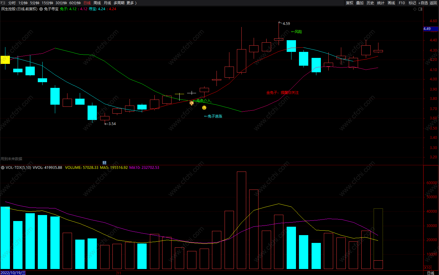The image size is (439, 275).
Task: Switch to 30分钟 chart period
Action: click(61, 3)
